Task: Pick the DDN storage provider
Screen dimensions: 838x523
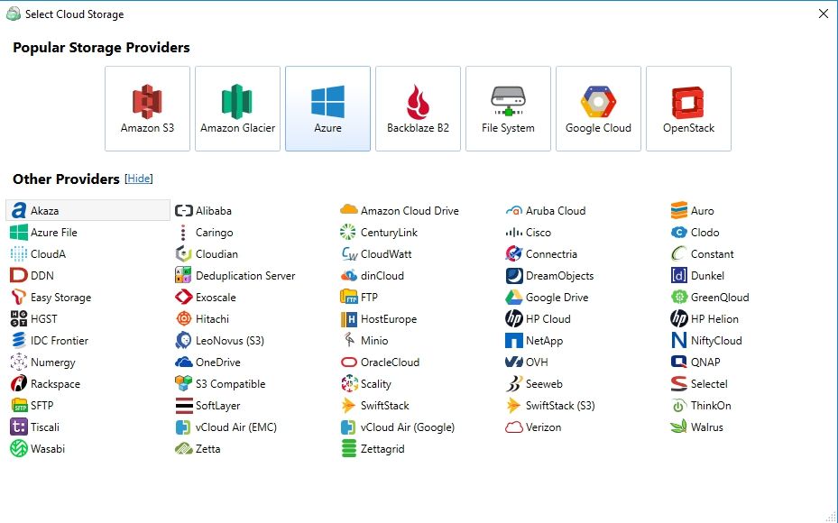Action: click(x=32, y=276)
